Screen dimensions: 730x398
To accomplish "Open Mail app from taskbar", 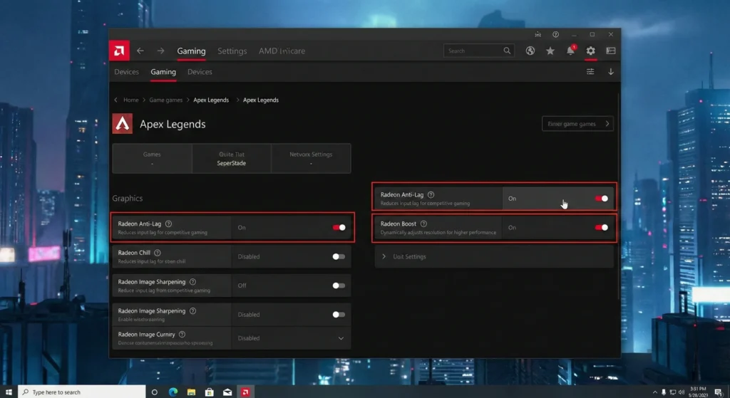I will coord(227,392).
